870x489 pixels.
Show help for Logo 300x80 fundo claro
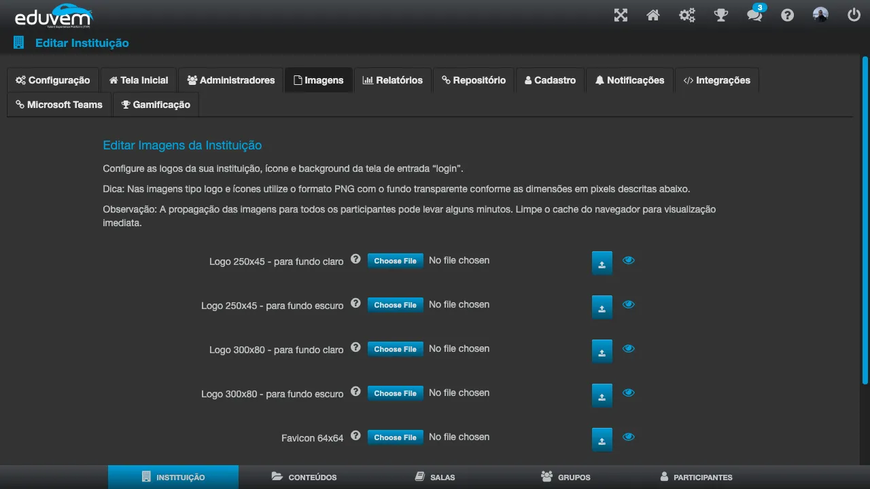click(x=355, y=347)
